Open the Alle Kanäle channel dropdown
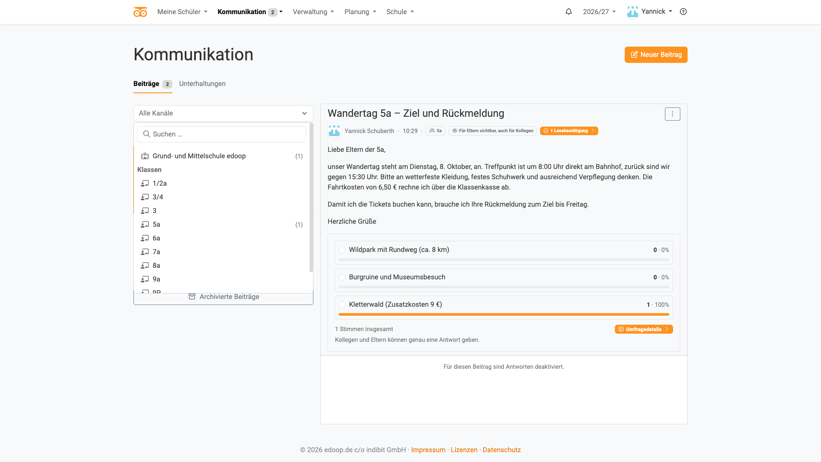Viewport: 821px width, 462px height. 223,113
